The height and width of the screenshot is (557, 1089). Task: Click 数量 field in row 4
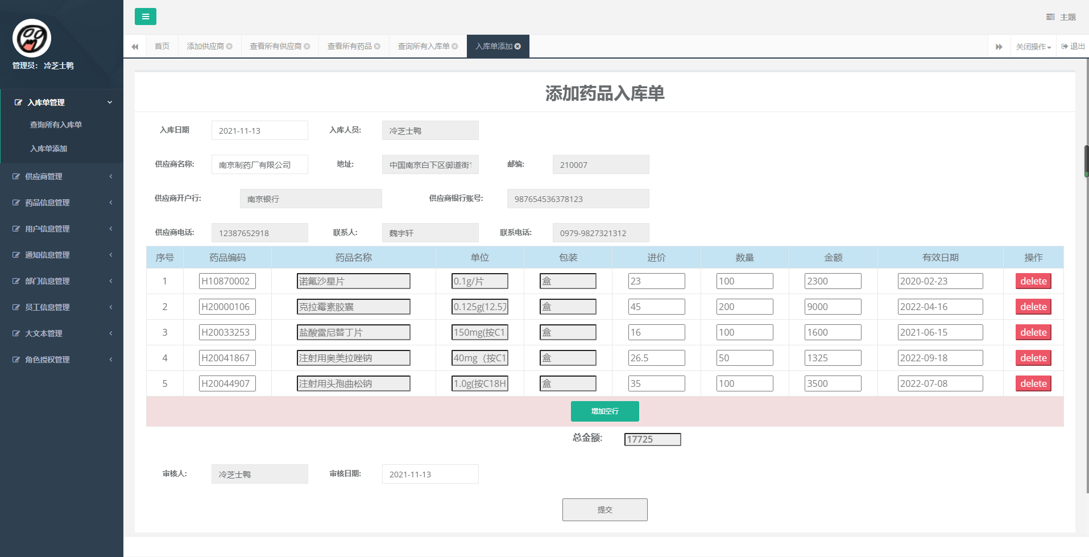click(745, 358)
